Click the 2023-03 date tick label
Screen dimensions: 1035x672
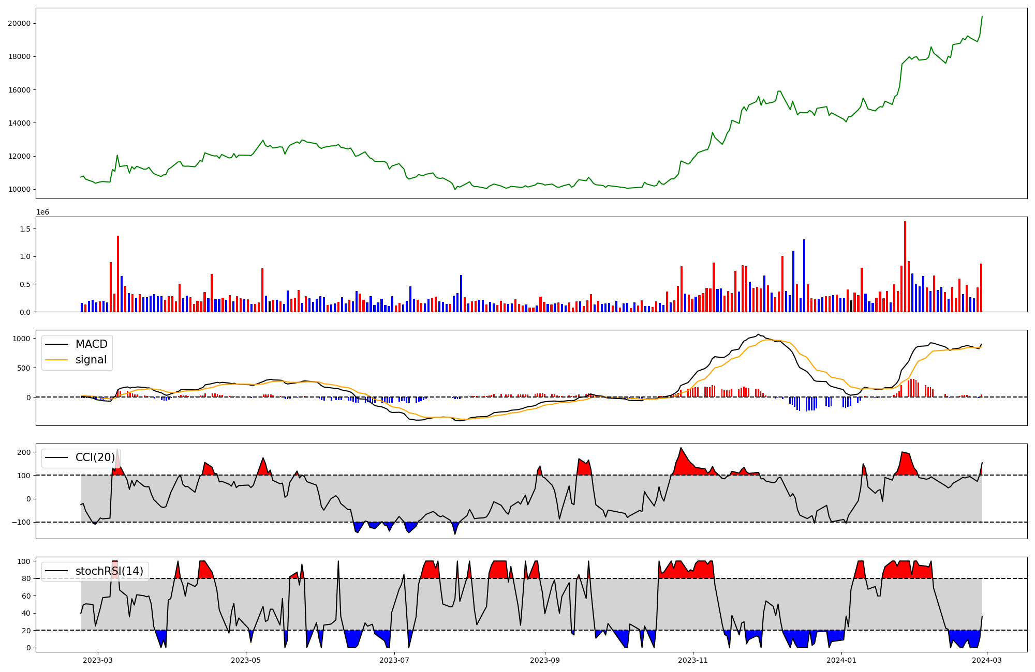point(98,660)
